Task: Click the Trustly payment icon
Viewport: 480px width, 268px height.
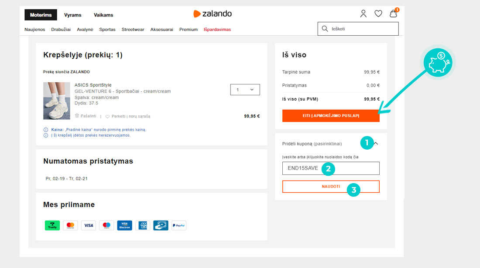Action: [x=52, y=225]
